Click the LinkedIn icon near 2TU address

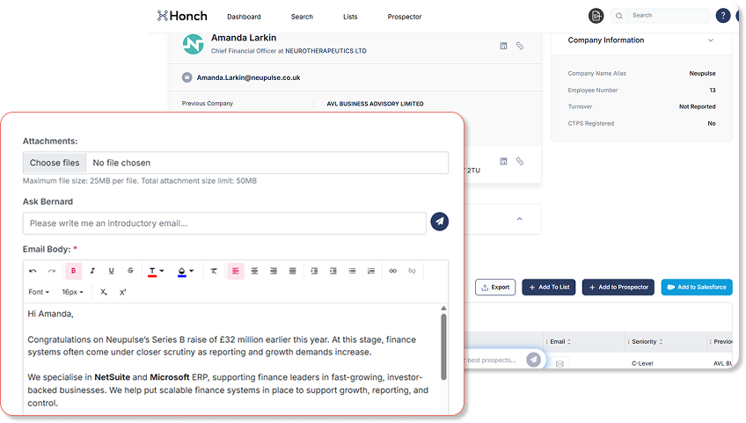tap(503, 161)
